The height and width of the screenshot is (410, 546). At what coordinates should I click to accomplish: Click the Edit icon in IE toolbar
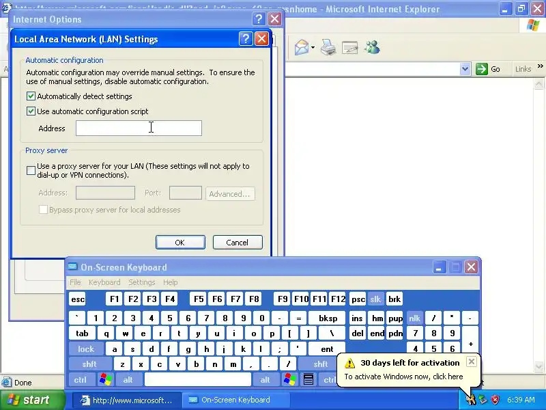tap(350, 47)
